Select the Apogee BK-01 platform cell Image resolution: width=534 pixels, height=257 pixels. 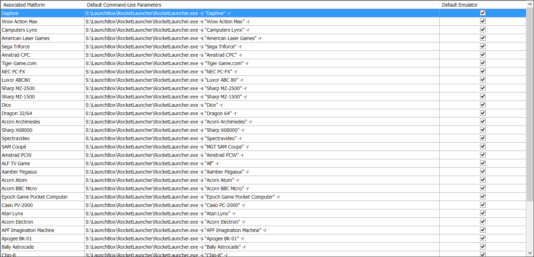click(x=42, y=239)
